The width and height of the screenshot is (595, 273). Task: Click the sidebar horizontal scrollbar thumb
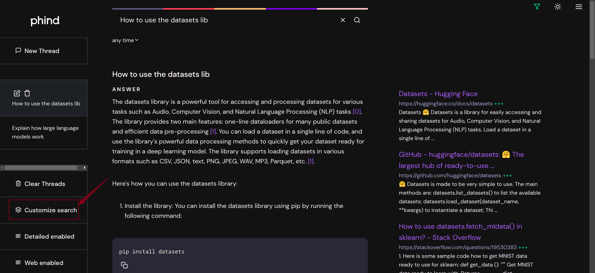[x=41, y=168]
